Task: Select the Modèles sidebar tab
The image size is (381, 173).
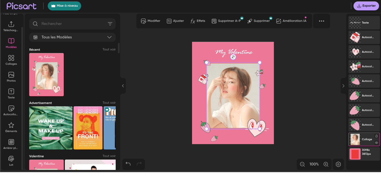Action: pyautogui.click(x=11, y=43)
